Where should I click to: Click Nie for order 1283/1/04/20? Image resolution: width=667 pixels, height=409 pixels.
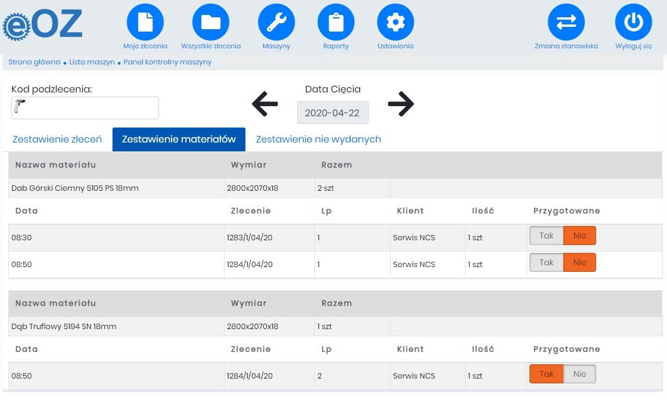[579, 236]
